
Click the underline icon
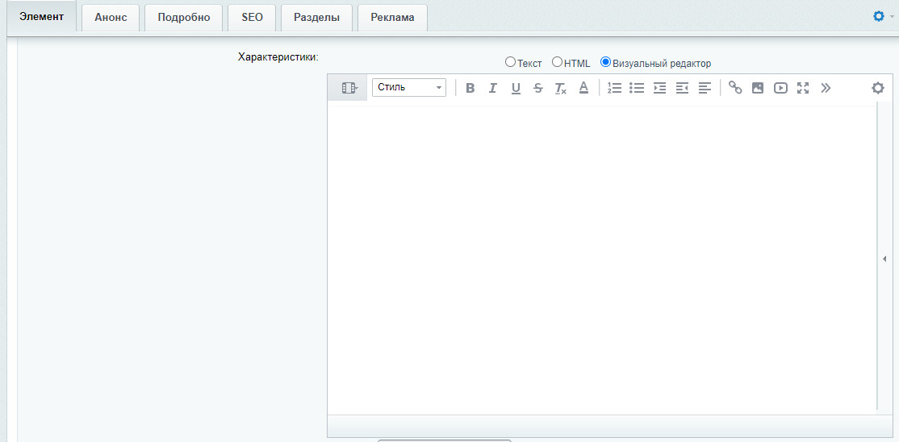516,88
